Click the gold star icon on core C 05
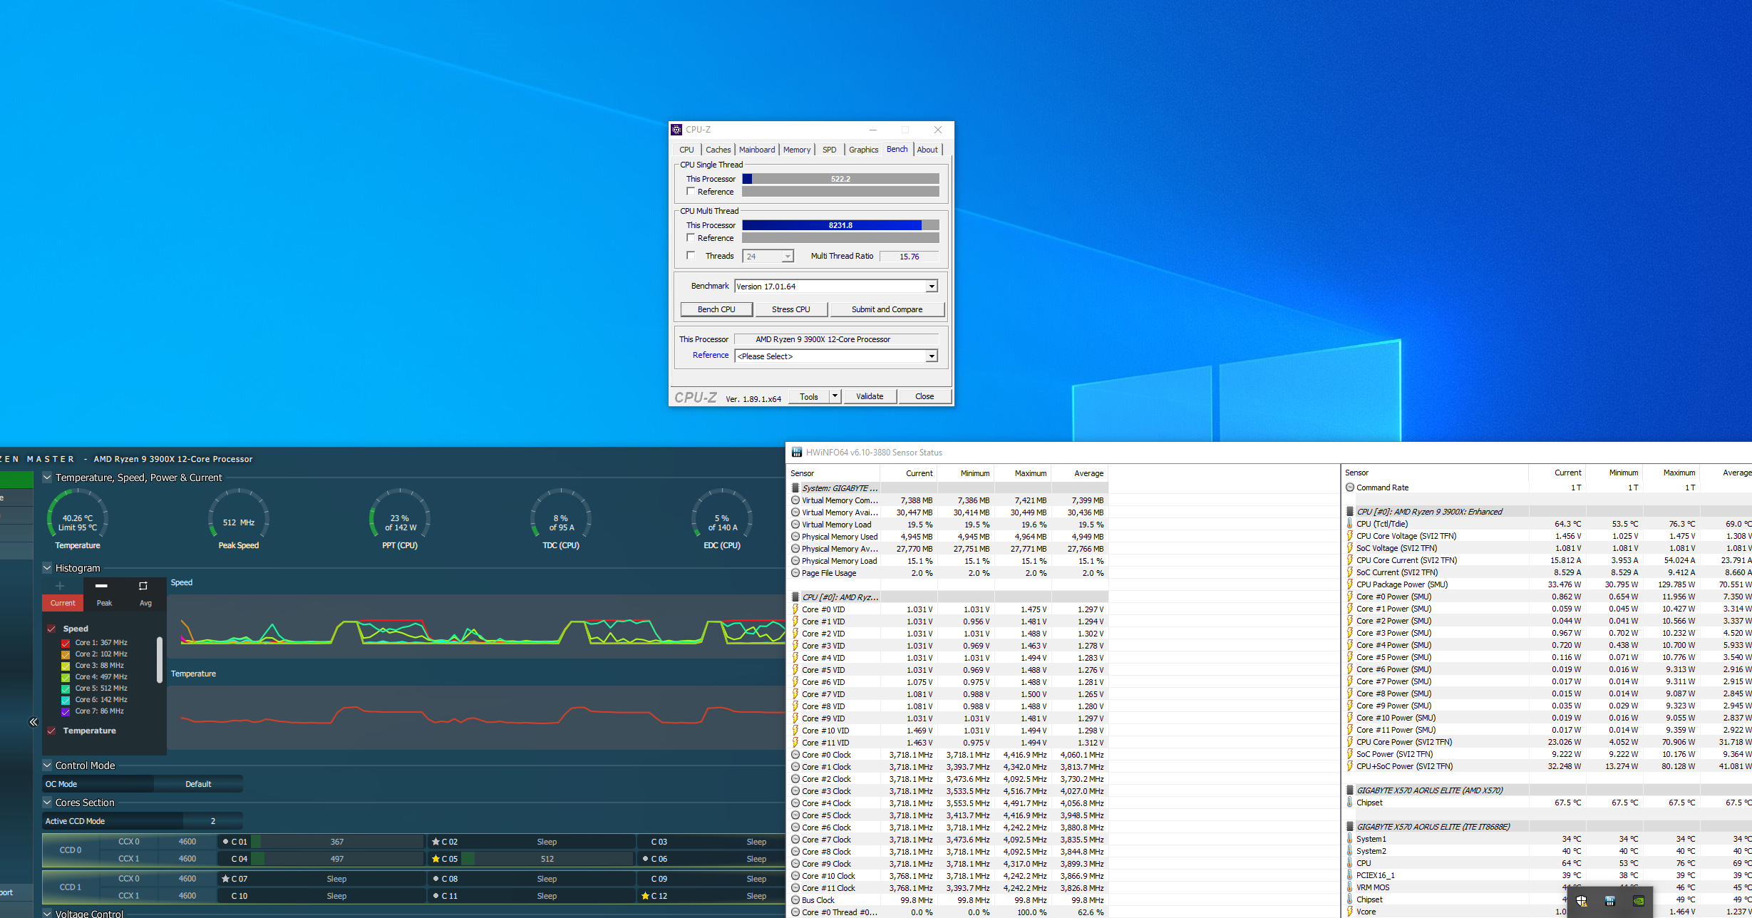 (x=436, y=859)
